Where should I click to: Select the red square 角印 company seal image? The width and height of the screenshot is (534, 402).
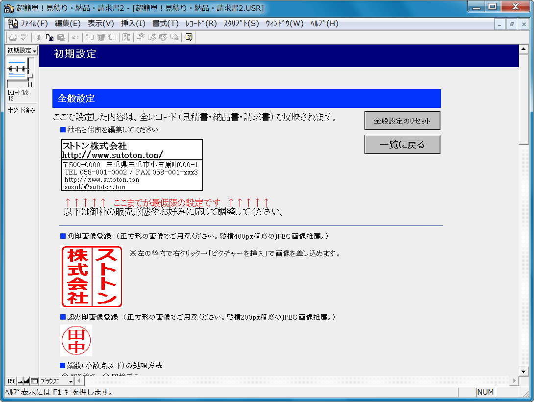[x=92, y=276]
